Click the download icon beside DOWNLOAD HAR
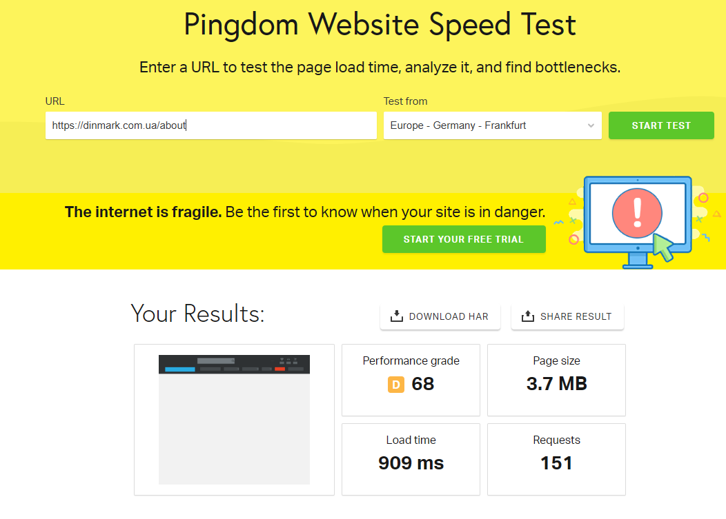Screen dimensions: 726x519 click(x=397, y=316)
